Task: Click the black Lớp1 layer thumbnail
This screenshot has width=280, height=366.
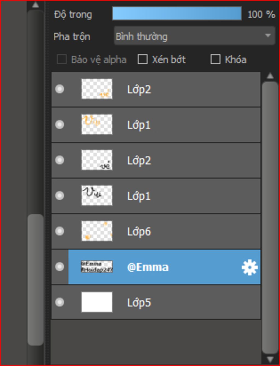Action: [x=97, y=195]
